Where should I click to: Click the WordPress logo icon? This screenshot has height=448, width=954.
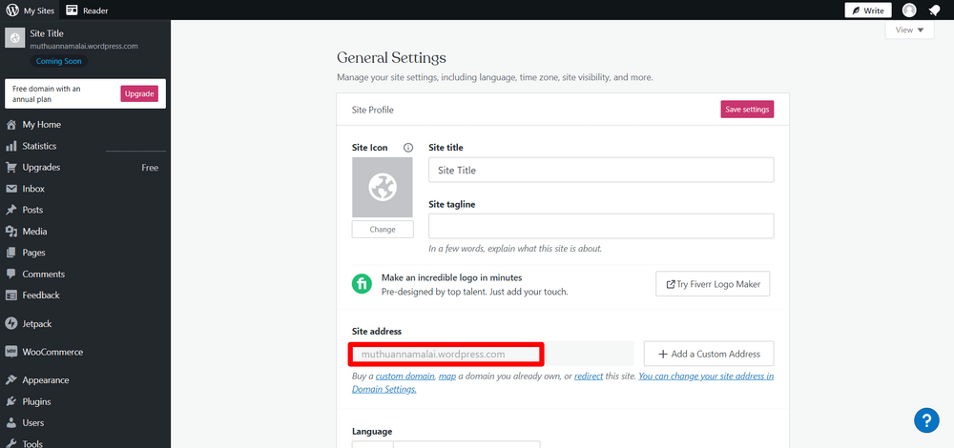click(x=11, y=10)
